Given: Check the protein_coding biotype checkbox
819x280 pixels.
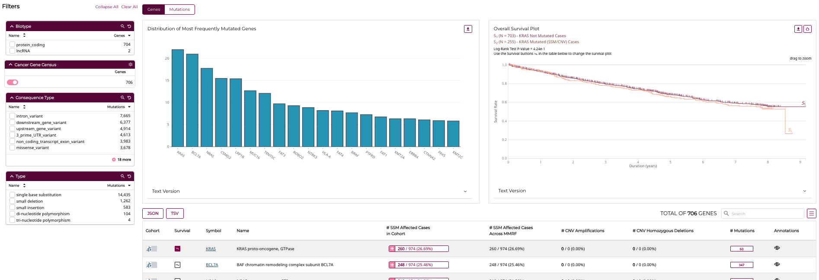Looking at the screenshot, I should pos(13,45).
